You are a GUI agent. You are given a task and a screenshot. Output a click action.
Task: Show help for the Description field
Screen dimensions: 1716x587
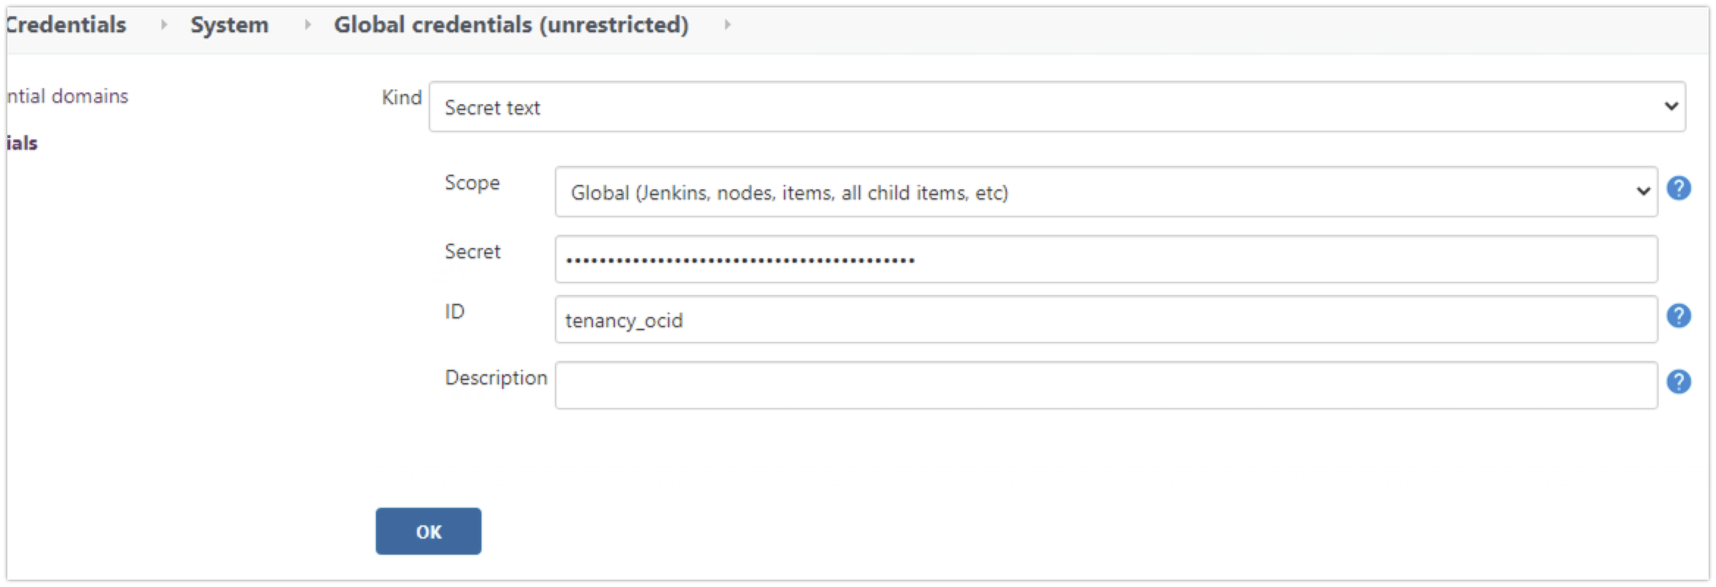[1679, 382]
